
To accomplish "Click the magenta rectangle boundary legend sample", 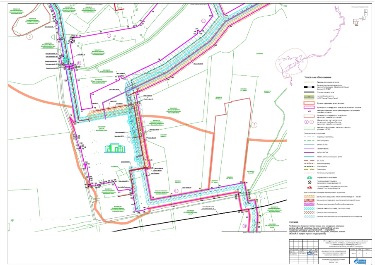I will (x=307, y=107).
